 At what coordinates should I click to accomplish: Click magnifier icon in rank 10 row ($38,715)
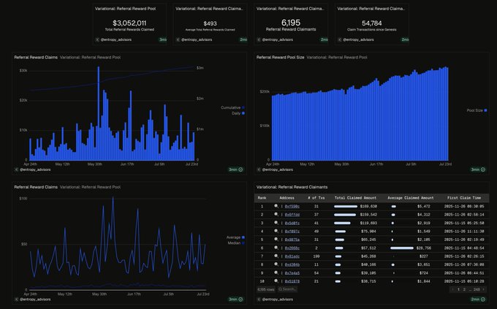point(276,281)
